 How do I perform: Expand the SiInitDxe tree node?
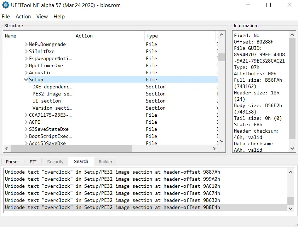[x=26, y=51]
